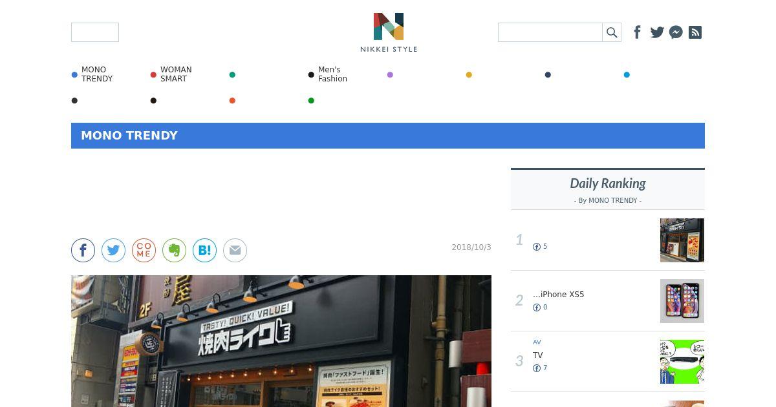Open the rank 3 TV article
This screenshot has height=407, width=776.
click(x=538, y=355)
